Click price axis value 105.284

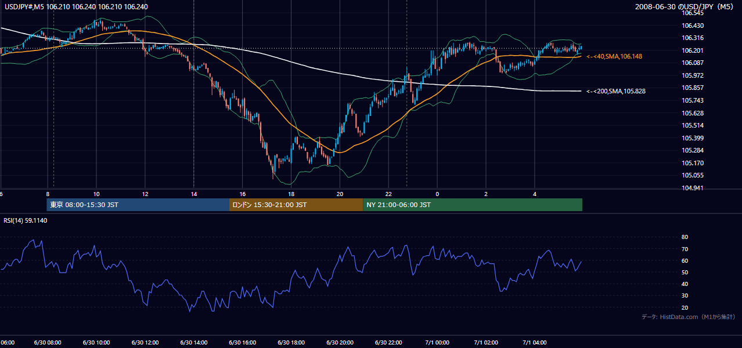click(692, 150)
